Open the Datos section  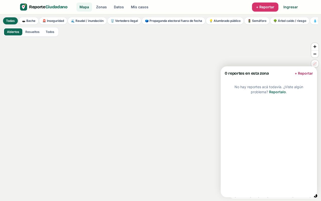click(119, 7)
